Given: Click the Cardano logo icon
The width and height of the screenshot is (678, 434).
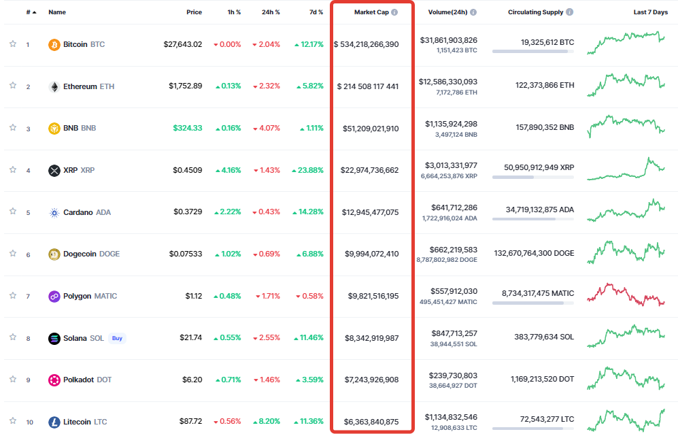Looking at the screenshot, I should (54, 212).
